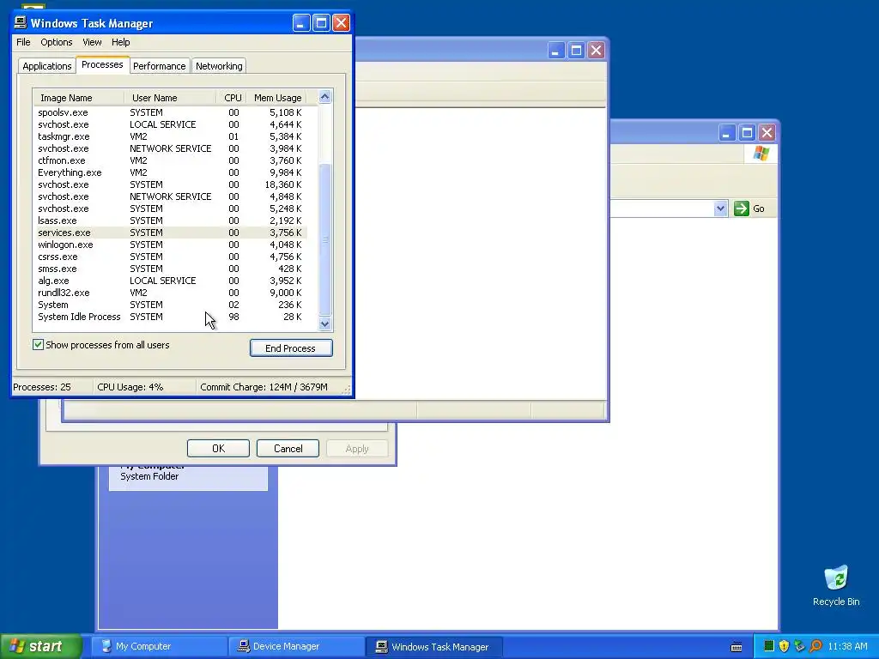Select the svchost.exe using 18,360 K

170,185
